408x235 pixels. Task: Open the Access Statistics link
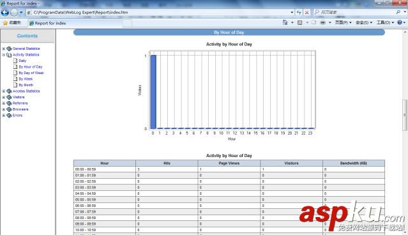(26, 91)
